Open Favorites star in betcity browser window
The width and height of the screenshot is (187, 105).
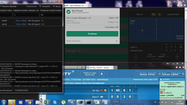pos(180,67)
